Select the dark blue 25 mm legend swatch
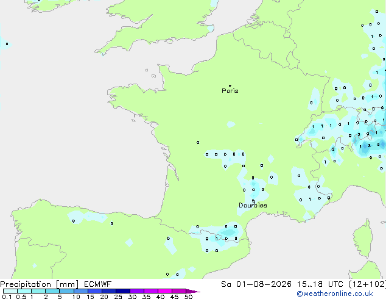 point(123,291)
